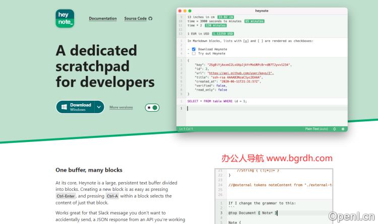378x224 pixels.
Task: Click the Windows logo on Download button
Action: (65, 107)
